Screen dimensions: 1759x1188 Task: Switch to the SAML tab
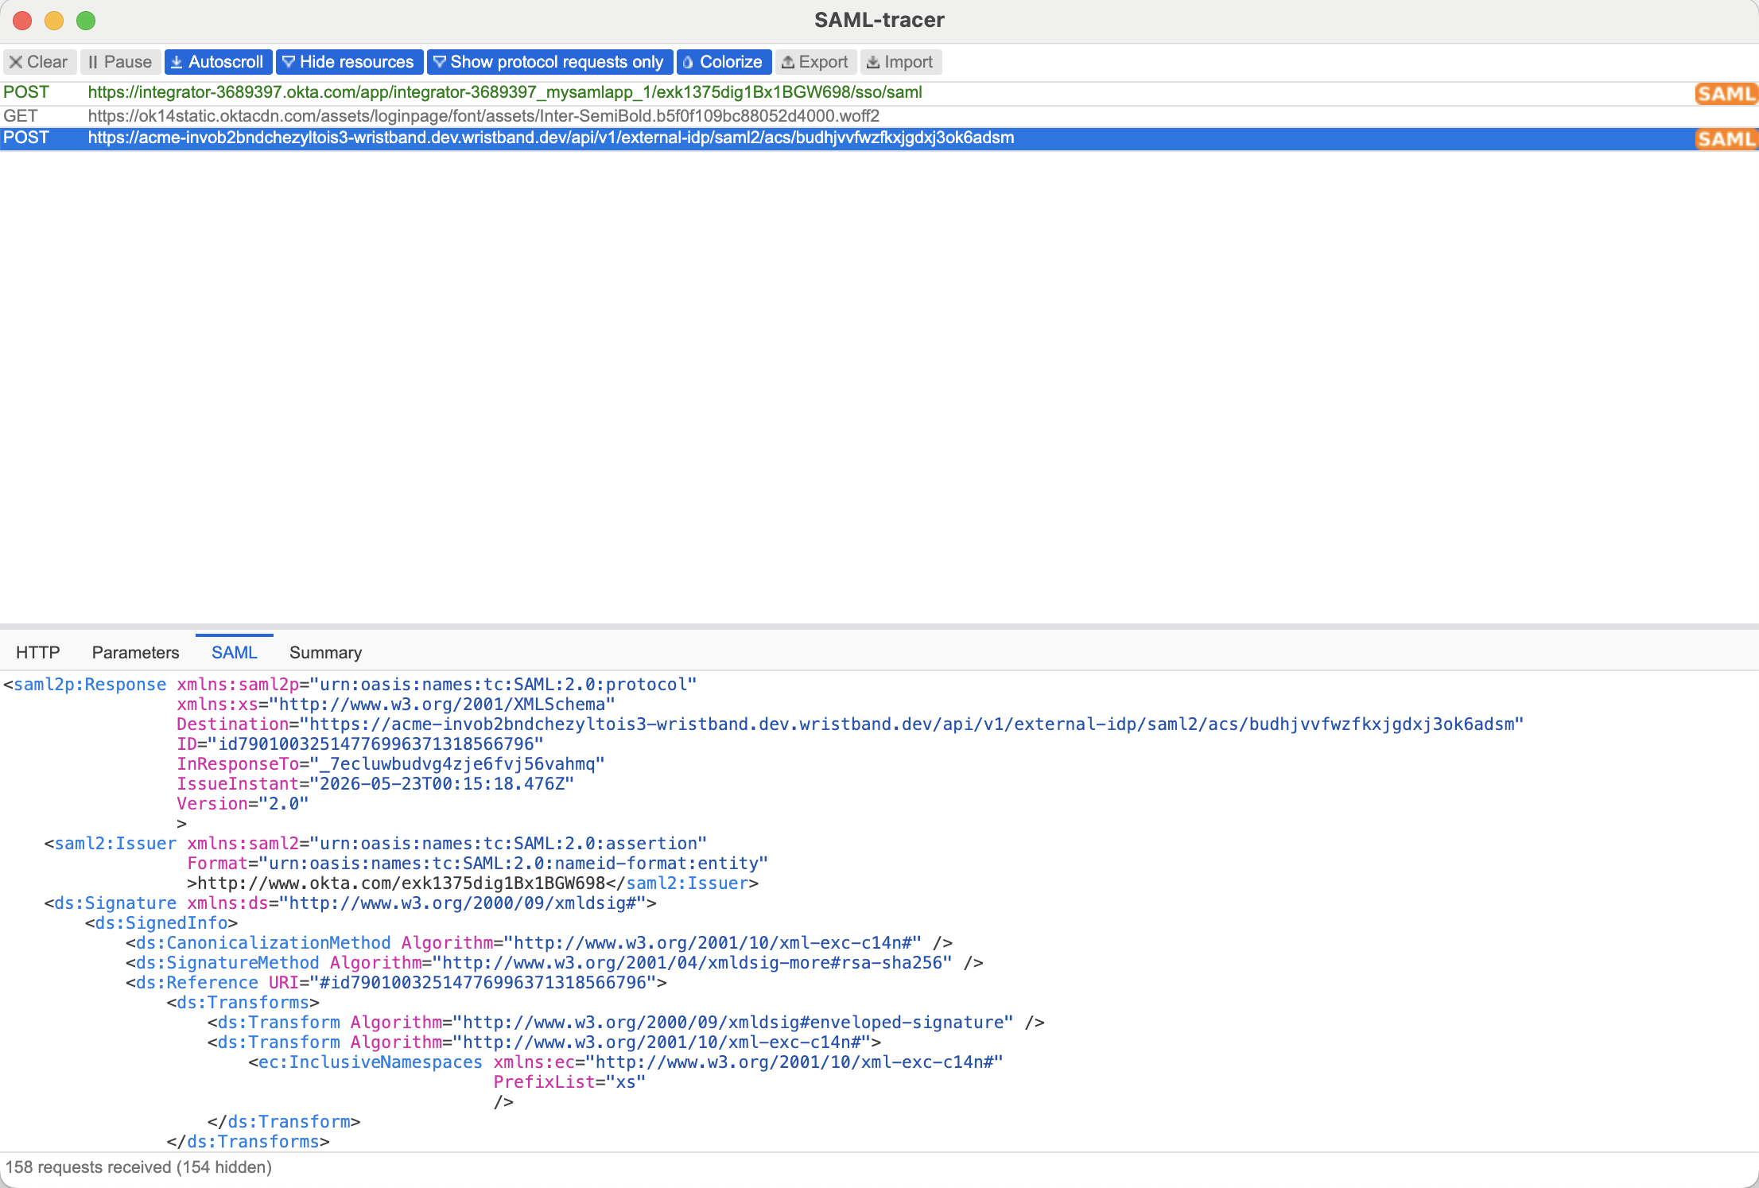(x=234, y=653)
